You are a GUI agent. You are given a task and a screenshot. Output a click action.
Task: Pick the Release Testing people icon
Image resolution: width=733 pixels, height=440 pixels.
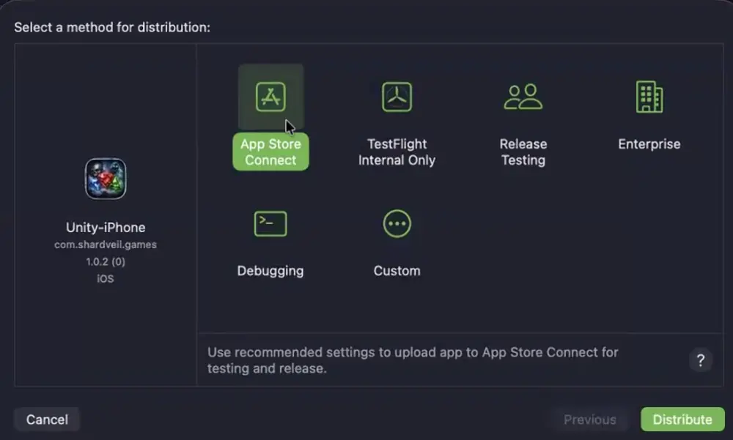pyautogui.click(x=523, y=97)
